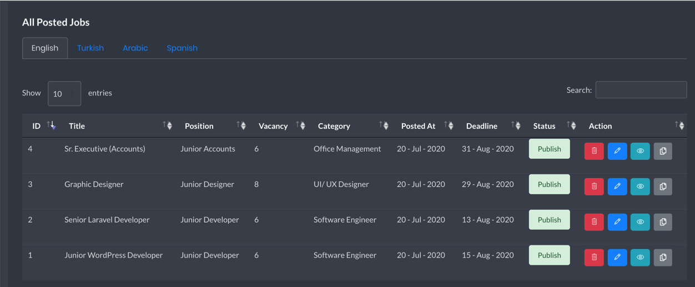The image size is (695, 287).
Task: Edit the Graphic Designer job with pencil icon
Action: (x=617, y=187)
